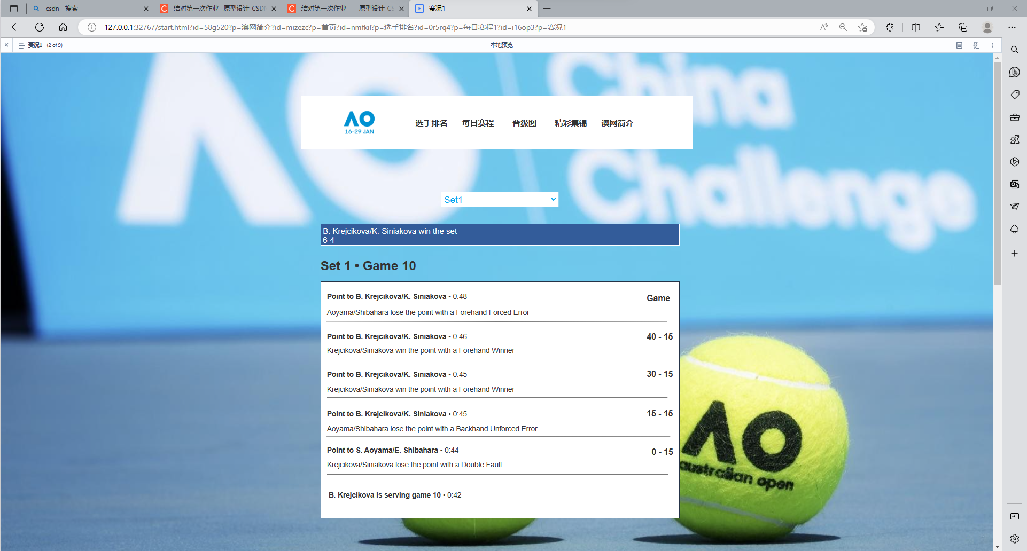Open preview toolbar more options menu
This screenshot has width=1027, height=551.
click(993, 45)
